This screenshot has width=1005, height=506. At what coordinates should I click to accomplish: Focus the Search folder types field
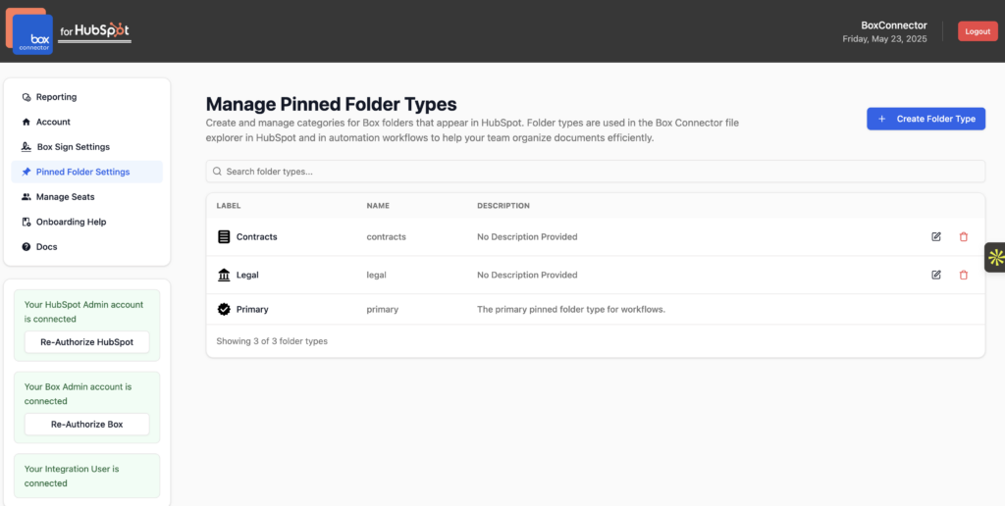(x=596, y=172)
